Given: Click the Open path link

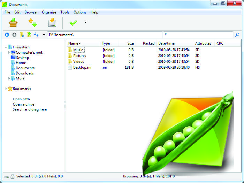Looking at the screenshot, I should pos(21,99).
